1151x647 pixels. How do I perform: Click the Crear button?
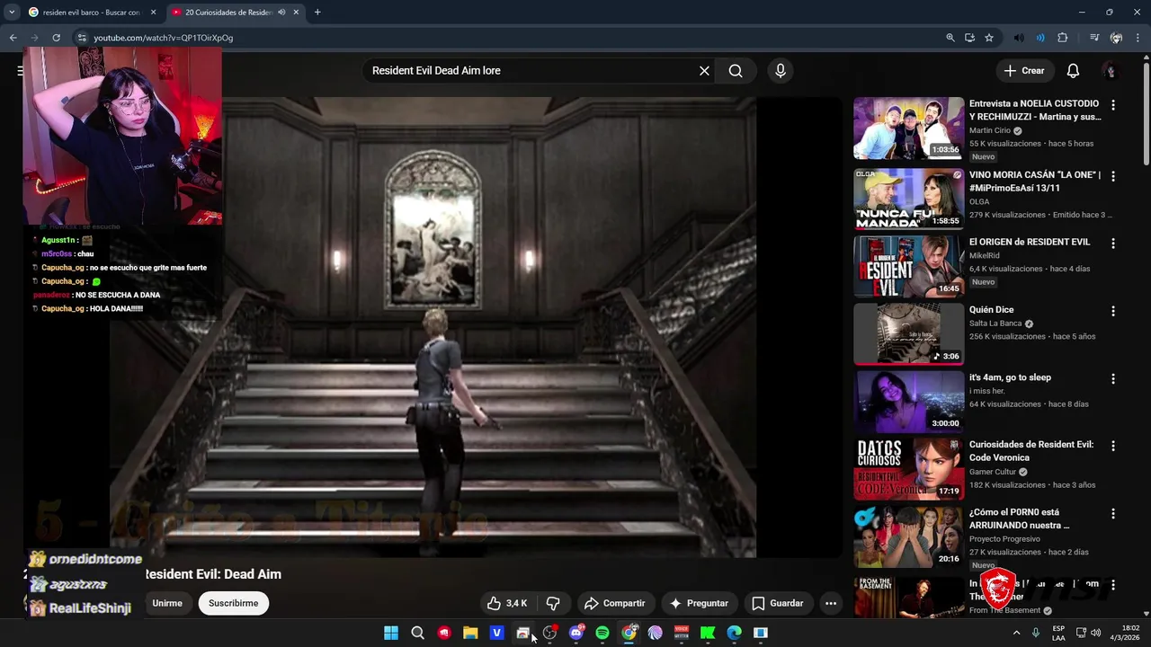tap(1023, 71)
